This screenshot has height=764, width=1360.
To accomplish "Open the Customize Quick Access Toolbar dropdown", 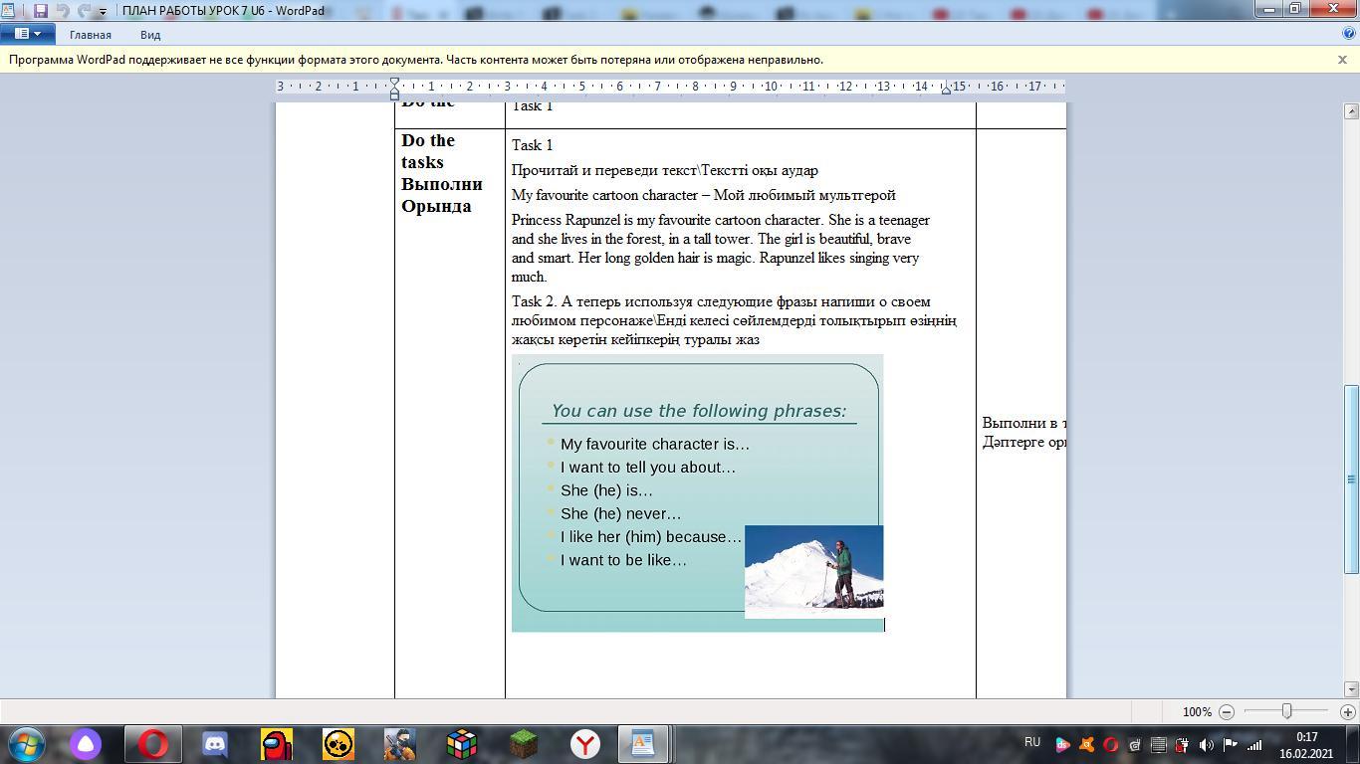I will pos(102,11).
